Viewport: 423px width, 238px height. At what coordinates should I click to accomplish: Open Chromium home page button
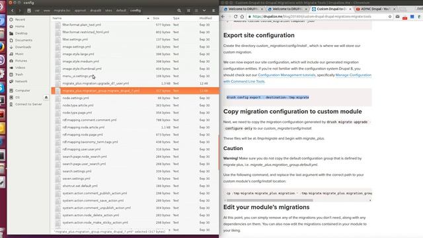pos(242,17)
